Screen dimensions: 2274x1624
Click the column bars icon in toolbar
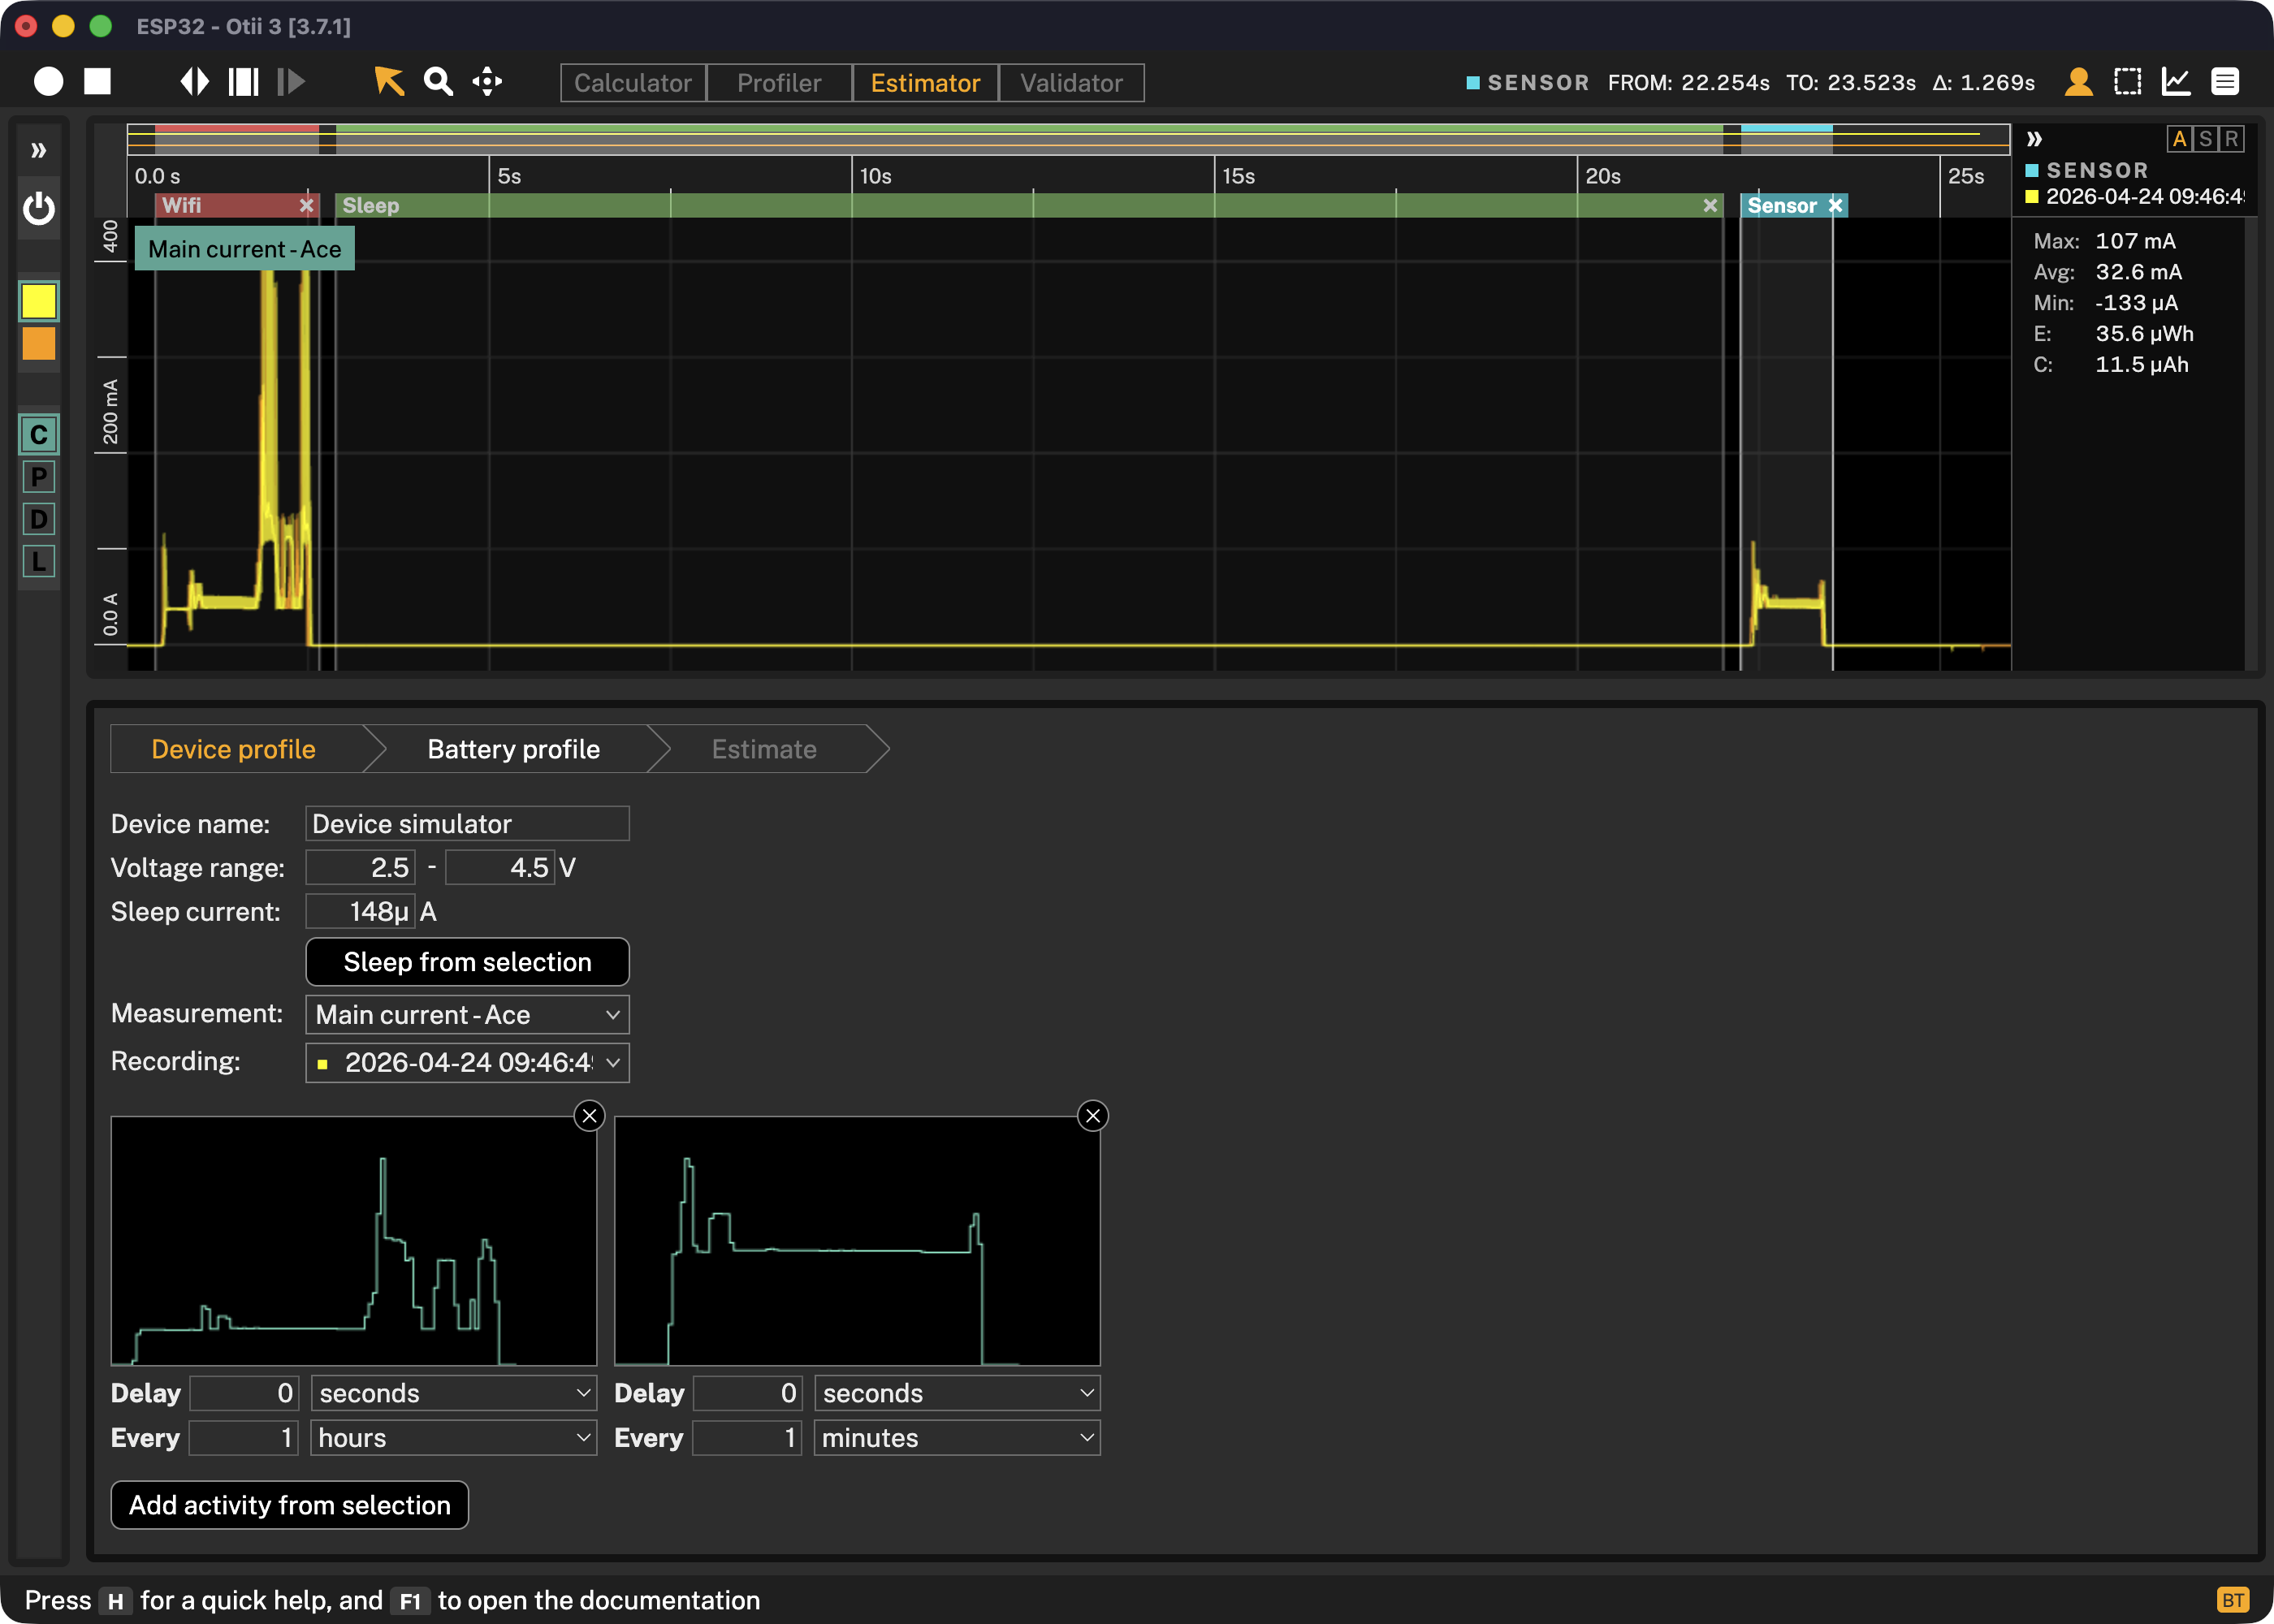click(243, 82)
